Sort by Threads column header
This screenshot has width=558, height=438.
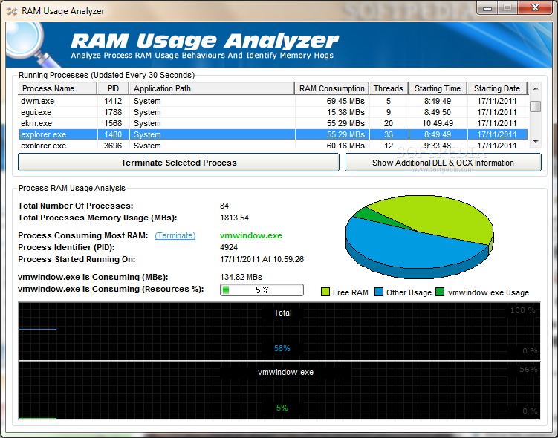389,88
